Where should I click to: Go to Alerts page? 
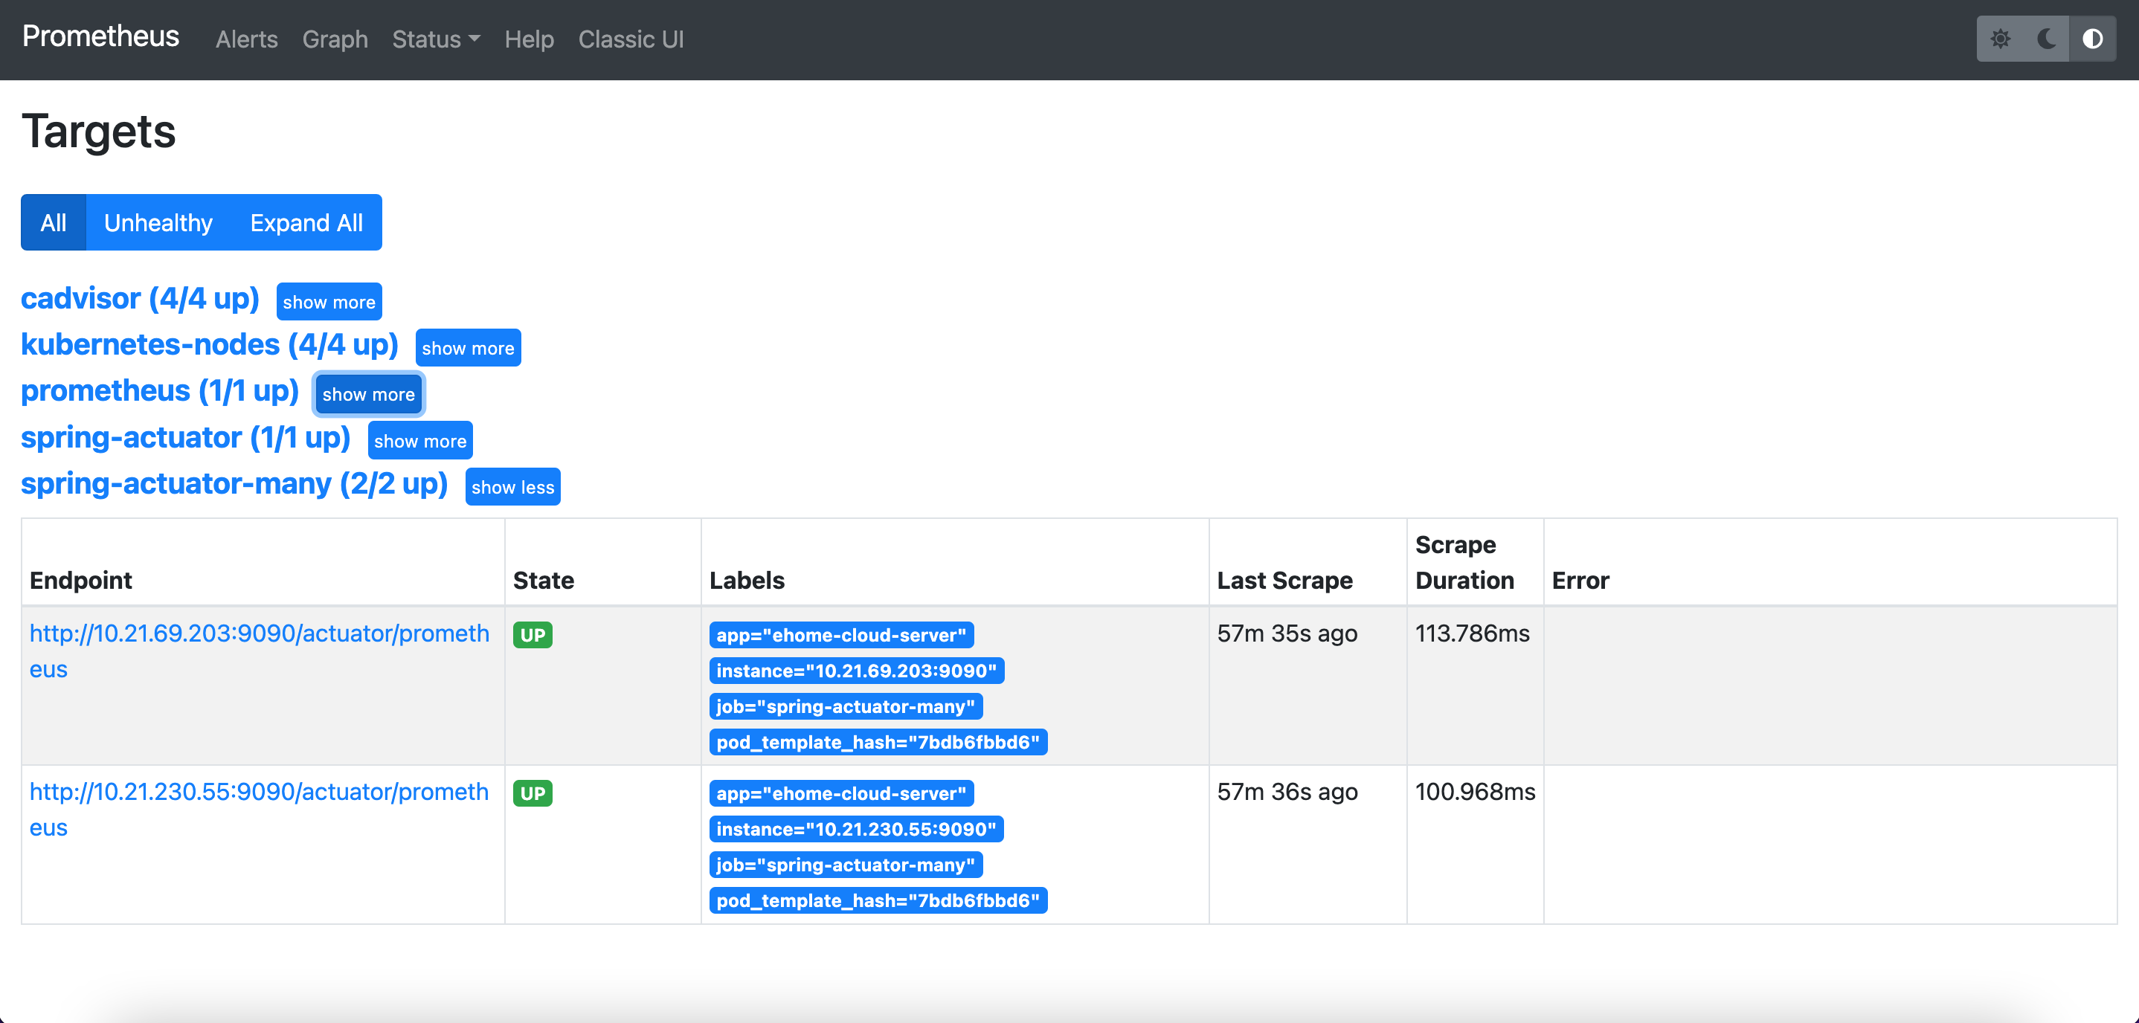(x=247, y=39)
